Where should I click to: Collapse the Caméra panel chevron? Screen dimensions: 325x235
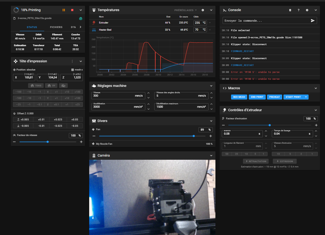[x=211, y=156]
